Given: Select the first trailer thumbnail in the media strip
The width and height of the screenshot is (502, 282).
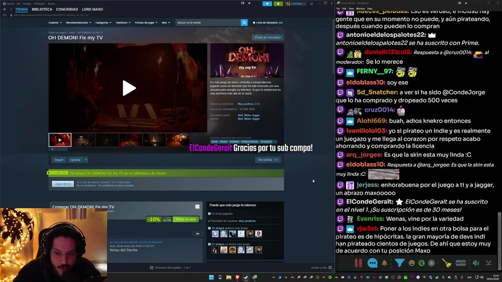Looking at the screenshot, I should click(60, 140).
